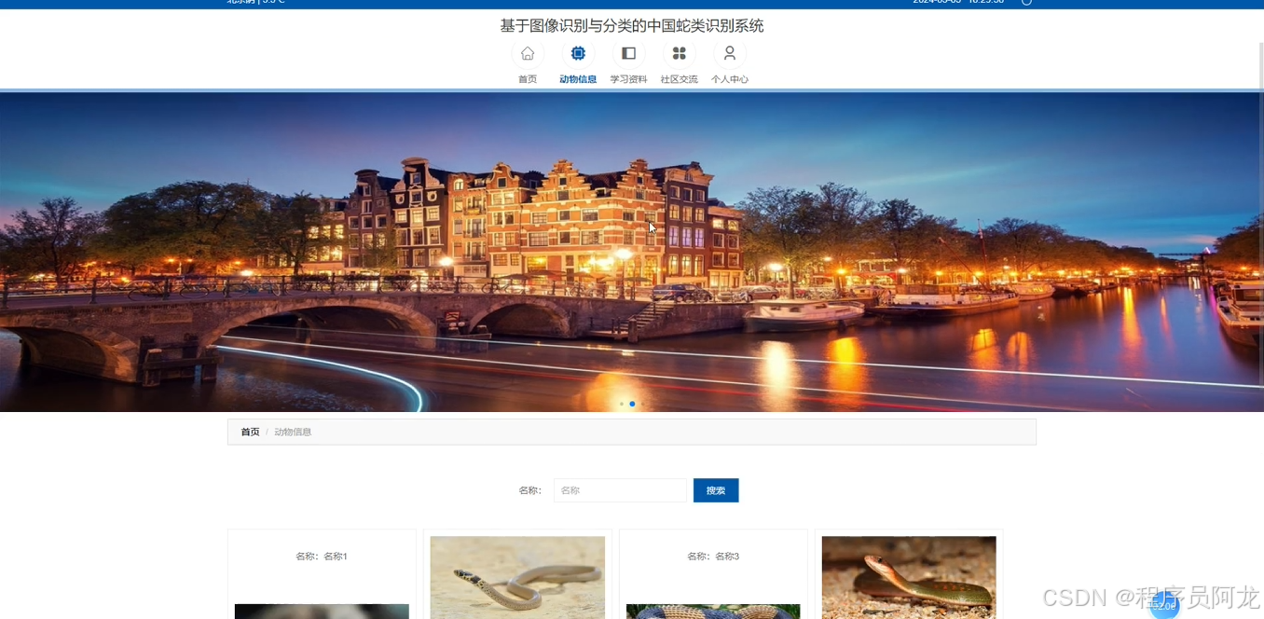Screen dimensions: 1264x619
Task: Open the 首页 home icon in navigation
Action: [528, 53]
